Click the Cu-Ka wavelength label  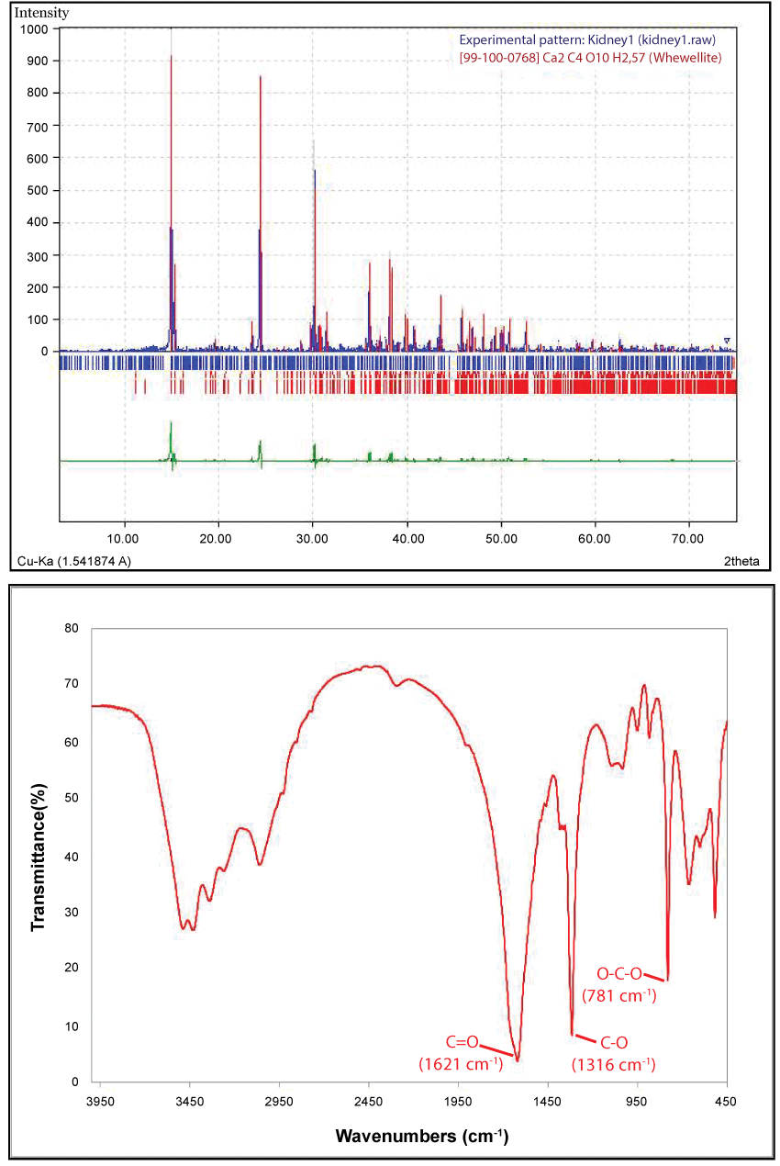point(73,561)
